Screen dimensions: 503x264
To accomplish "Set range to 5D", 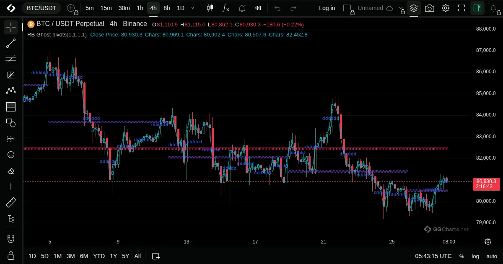I will tap(44, 256).
